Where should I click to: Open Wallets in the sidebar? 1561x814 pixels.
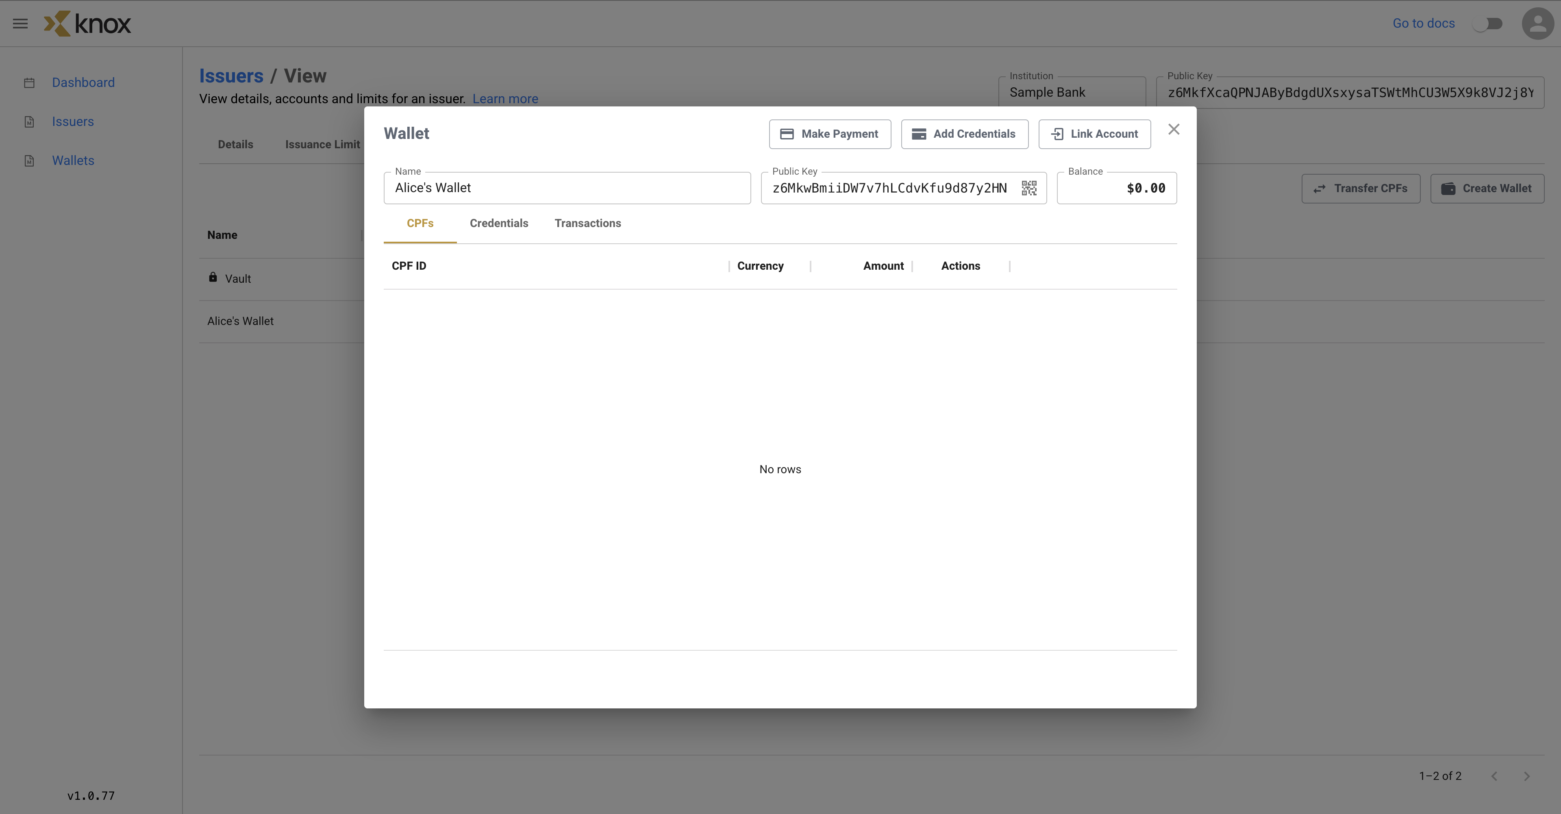[x=73, y=160]
